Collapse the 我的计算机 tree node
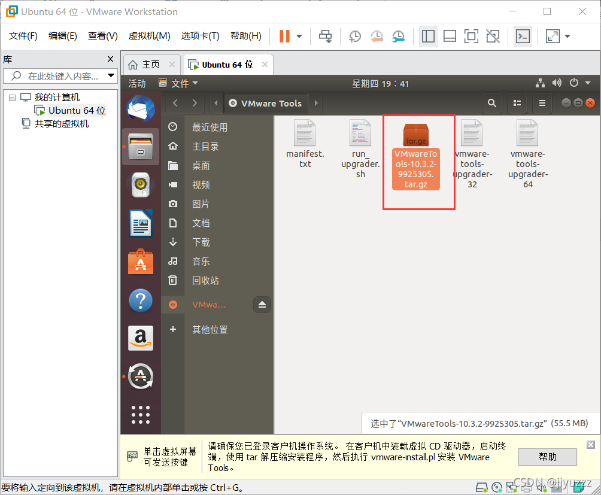601x495 pixels. coord(13,96)
